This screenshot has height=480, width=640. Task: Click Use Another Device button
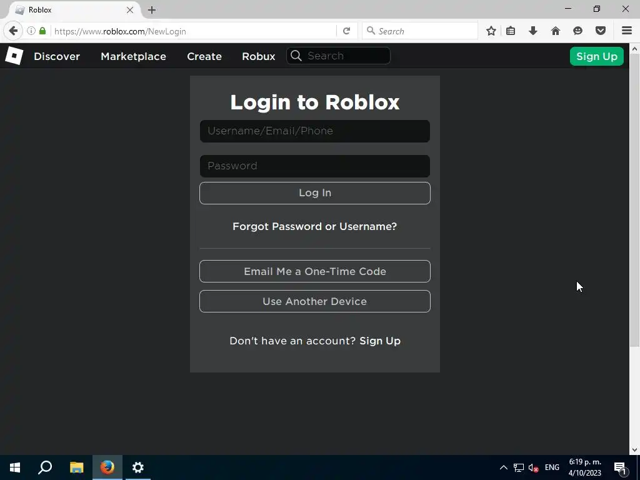coord(315,301)
